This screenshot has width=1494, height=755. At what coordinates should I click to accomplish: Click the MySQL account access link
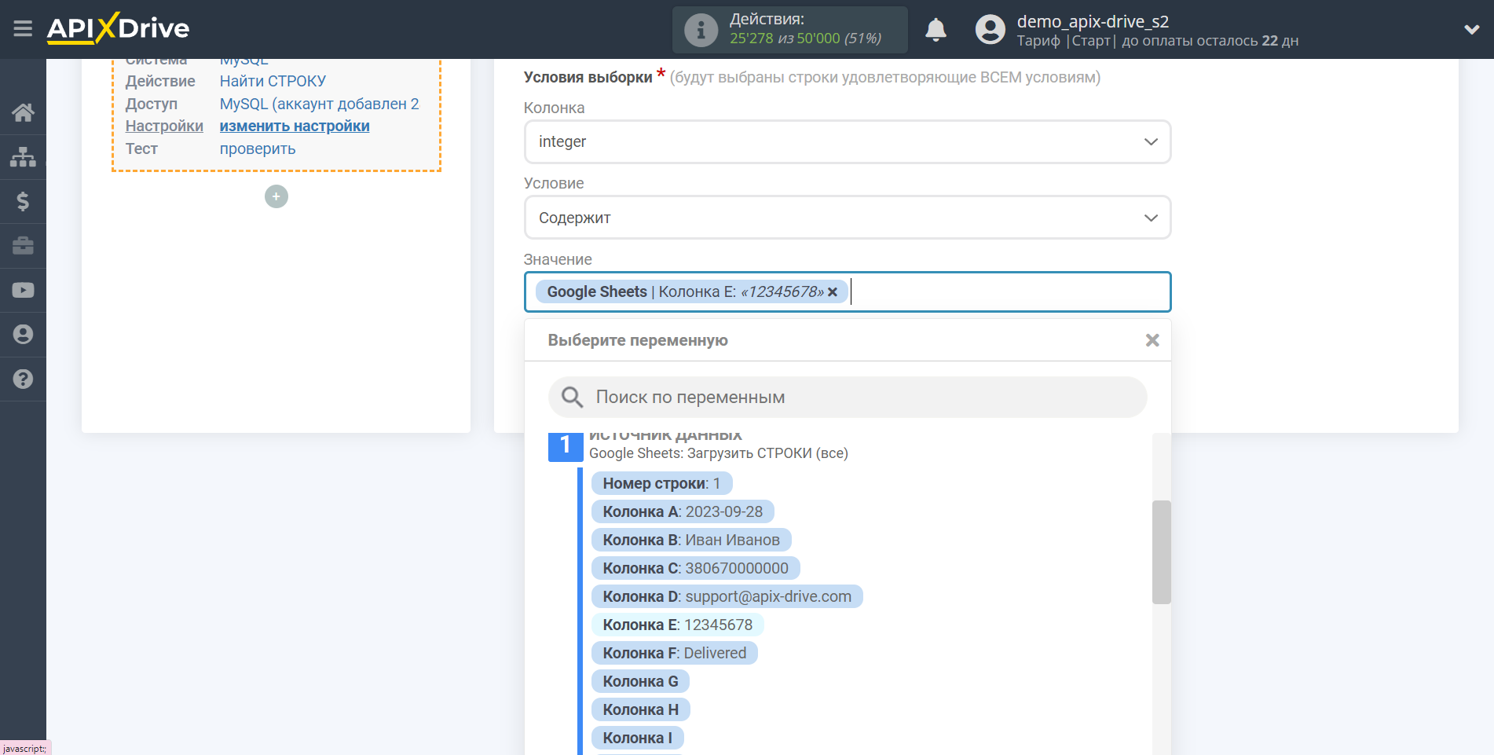319,104
